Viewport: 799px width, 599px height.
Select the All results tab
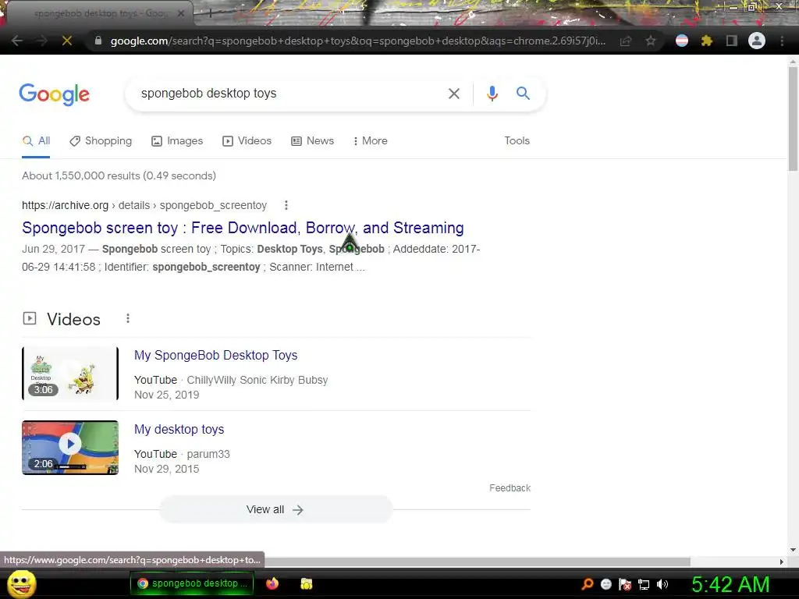[36, 141]
